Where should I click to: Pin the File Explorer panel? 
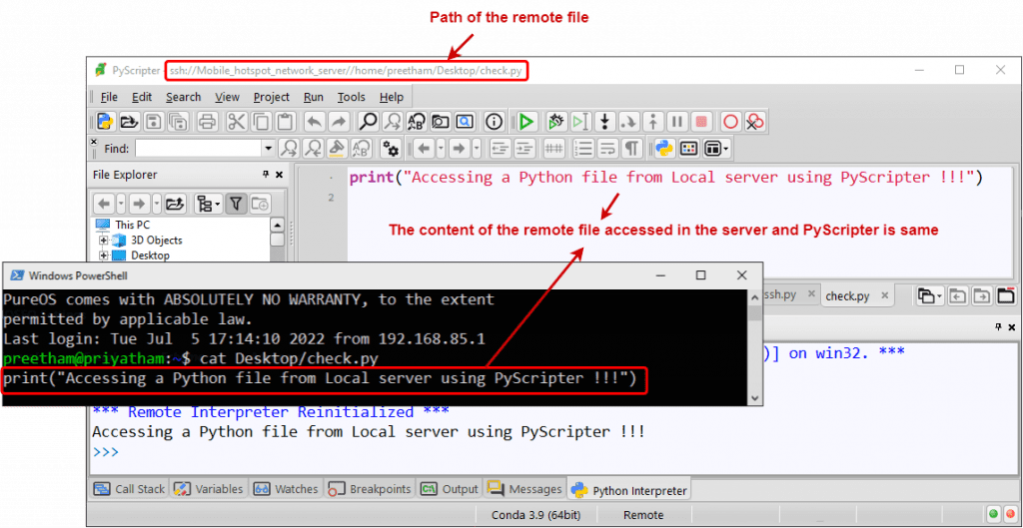point(266,175)
